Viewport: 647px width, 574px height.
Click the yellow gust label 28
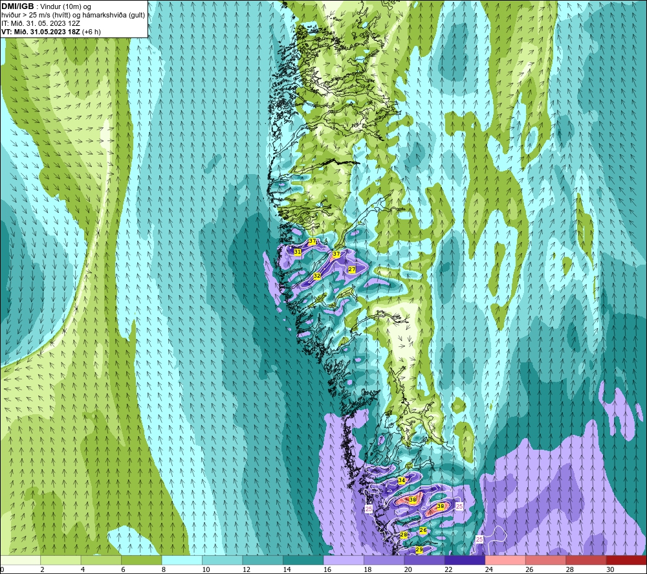tap(404, 535)
